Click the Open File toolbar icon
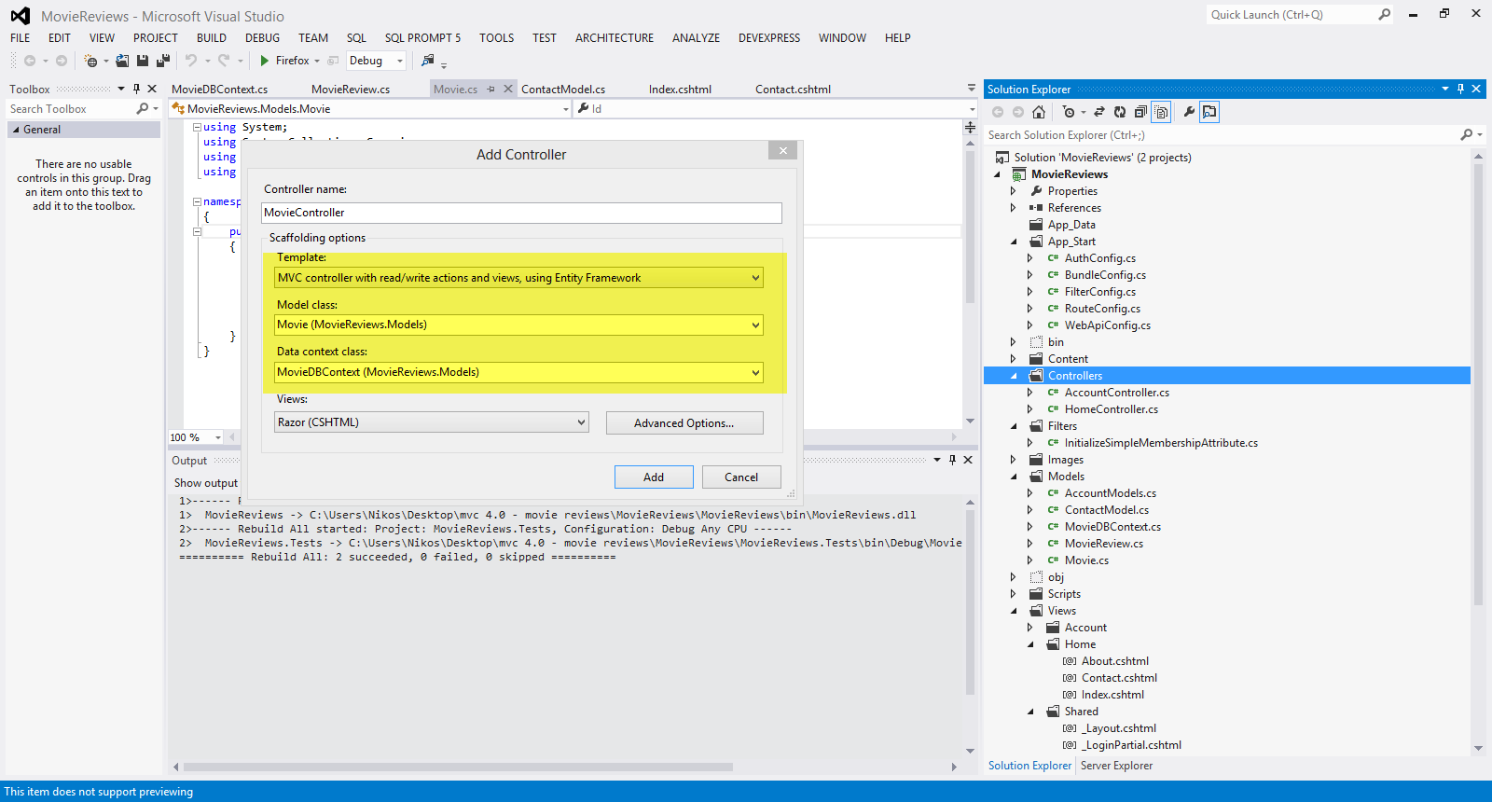 pyautogui.click(x=122, y=61)
